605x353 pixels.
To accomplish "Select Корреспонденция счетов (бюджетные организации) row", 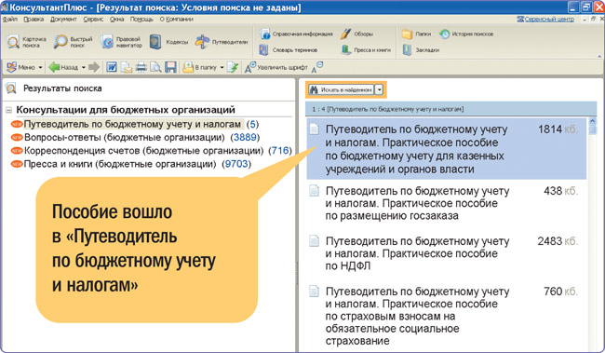I will tap(152, 151).
